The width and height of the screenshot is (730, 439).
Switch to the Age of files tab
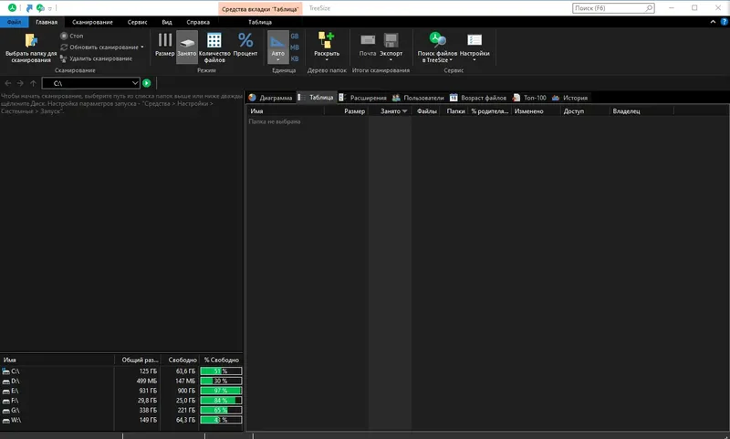478,98
